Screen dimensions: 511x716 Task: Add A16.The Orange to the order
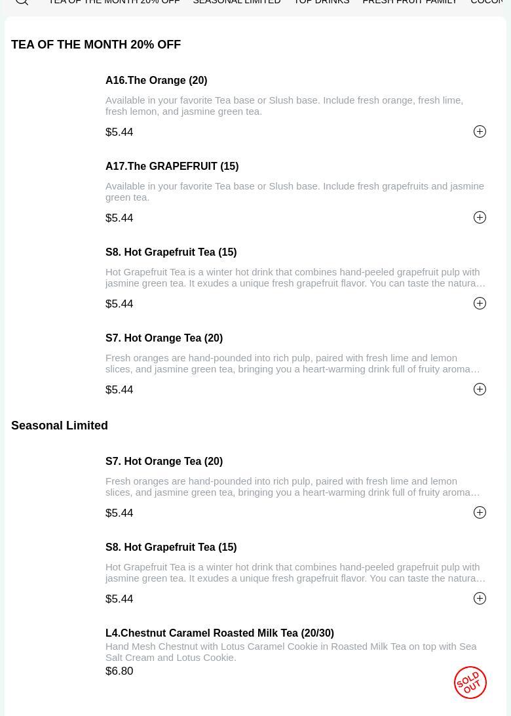[480, 132]
